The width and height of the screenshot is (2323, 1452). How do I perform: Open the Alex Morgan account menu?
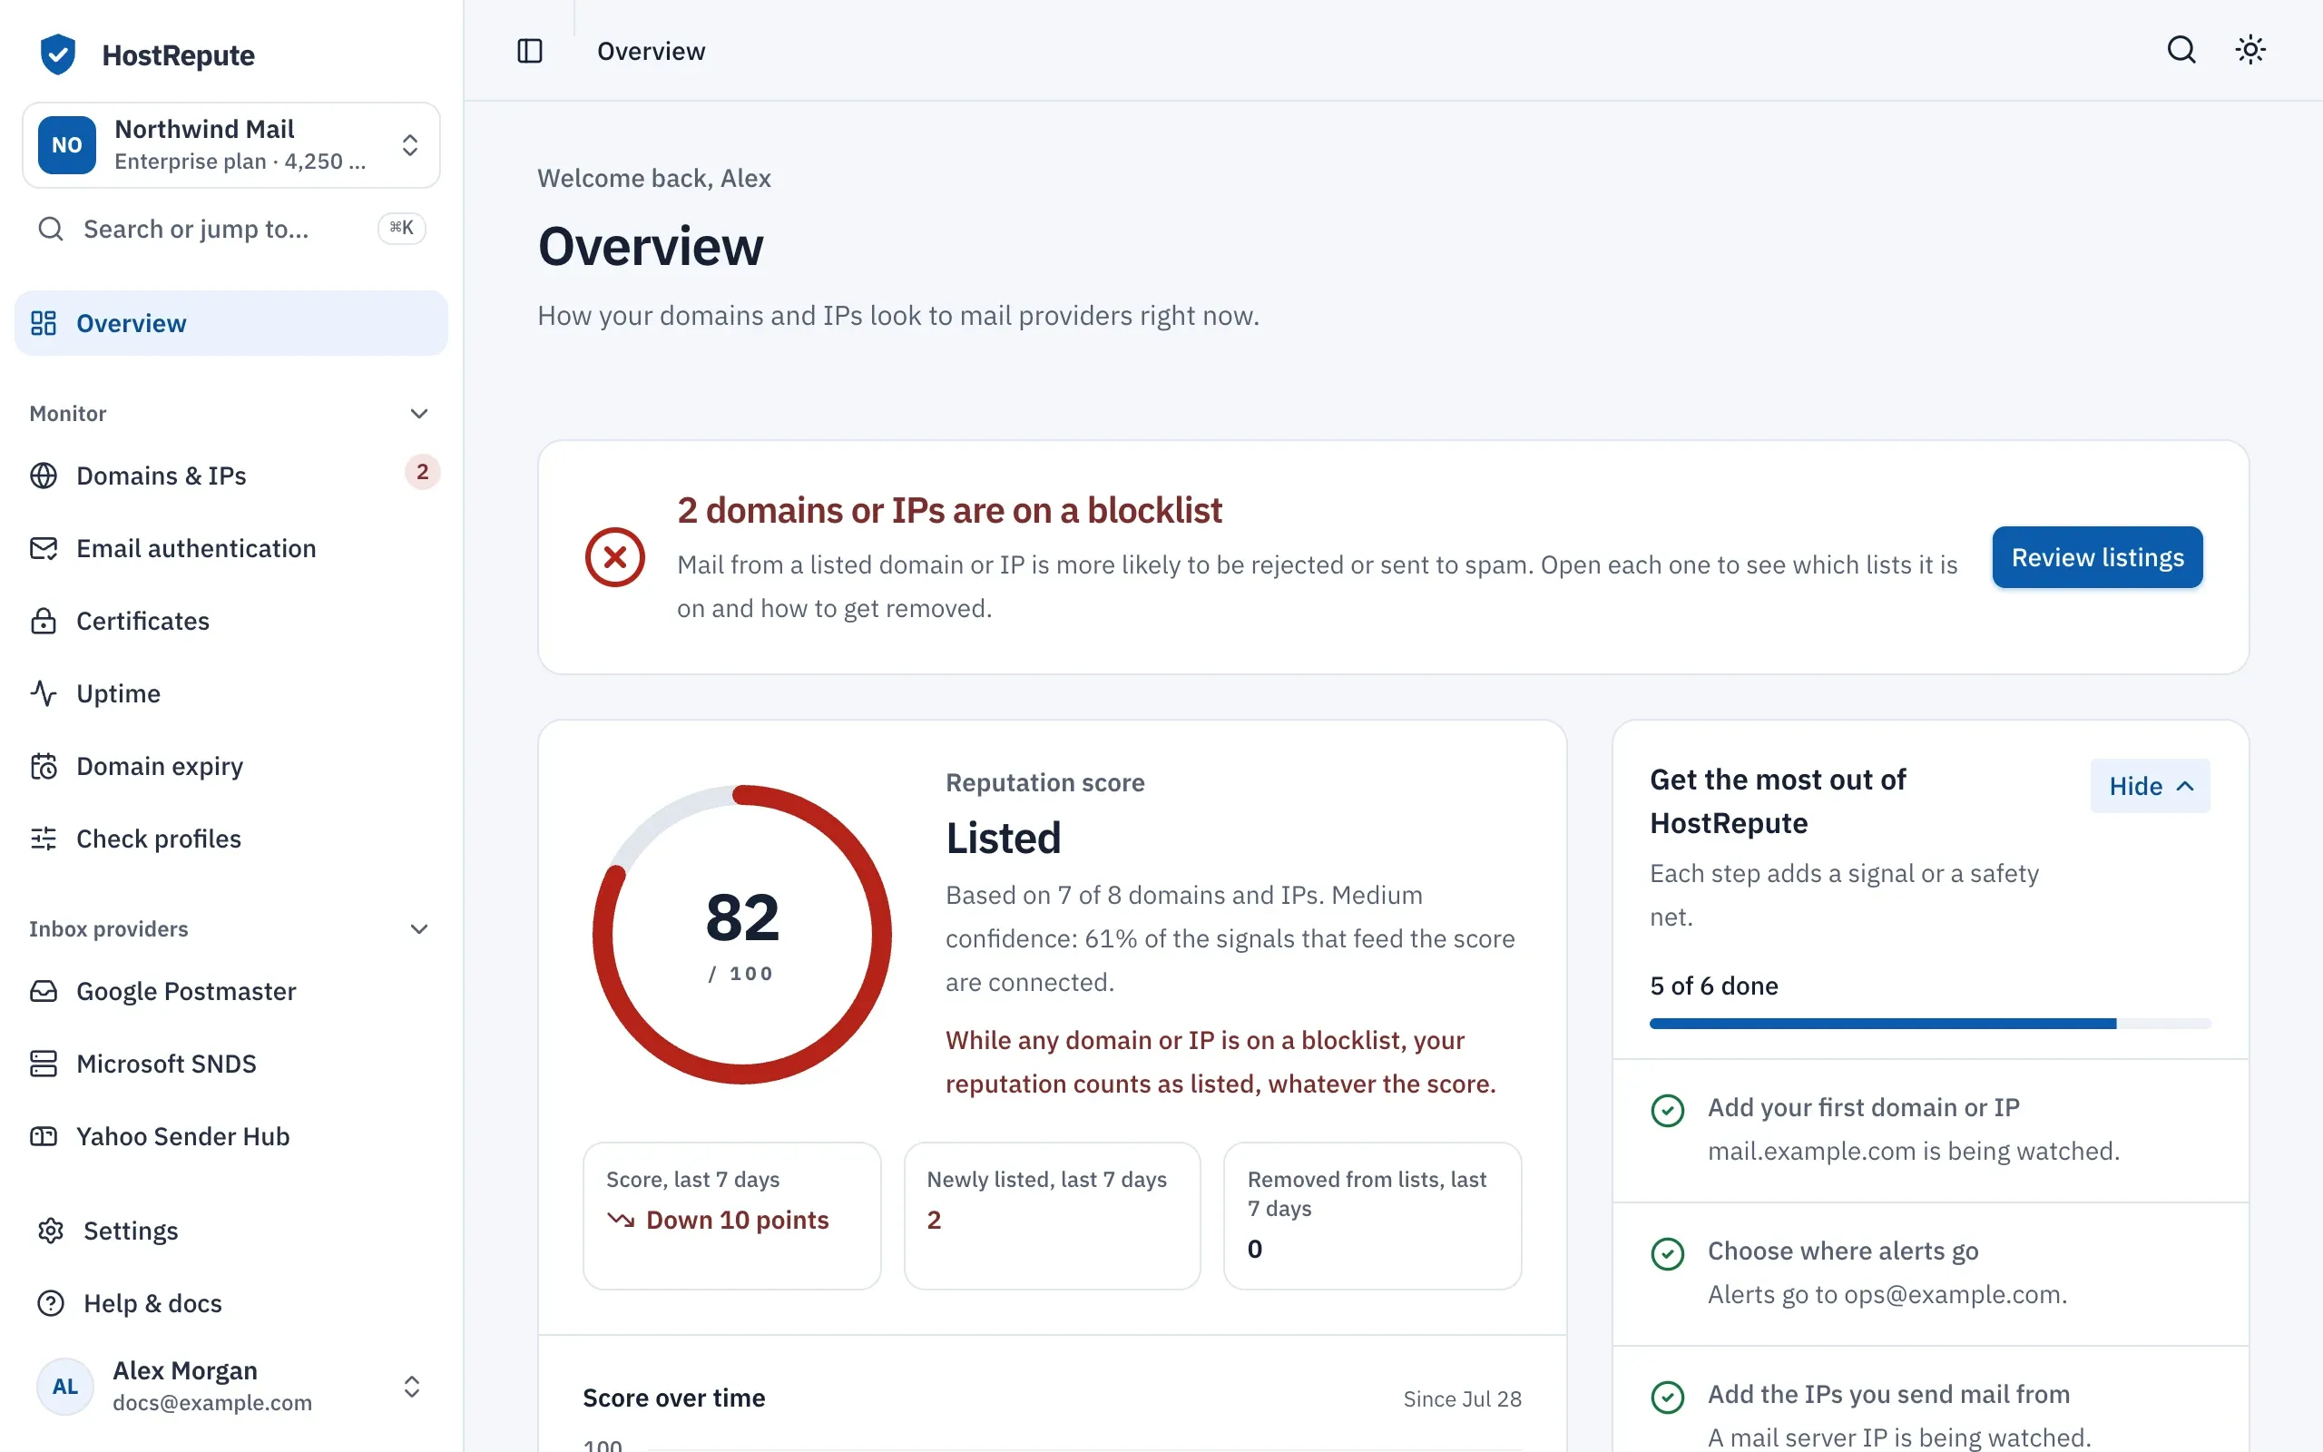pos(230,1386)
